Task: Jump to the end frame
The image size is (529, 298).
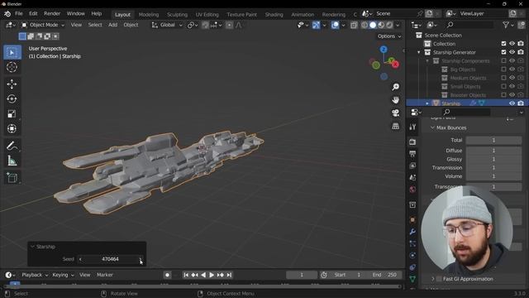Action: coord(229,275)
